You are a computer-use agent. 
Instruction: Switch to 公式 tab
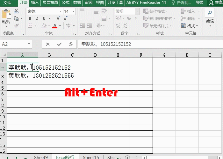66,3
